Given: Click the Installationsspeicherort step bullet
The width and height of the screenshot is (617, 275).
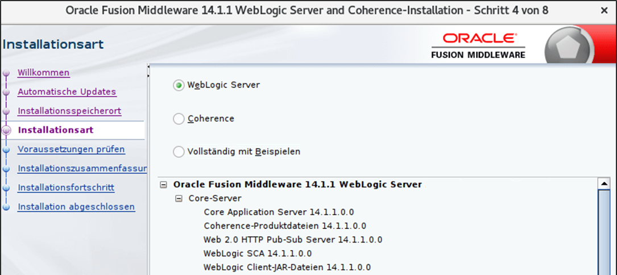Looking at the screenshot, I should [6, 112].
